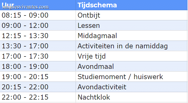The height and width of the screenshot is (103, 188).
Task: Select the 22:00 - 22:15 time cell
Action: pos(38,97)
